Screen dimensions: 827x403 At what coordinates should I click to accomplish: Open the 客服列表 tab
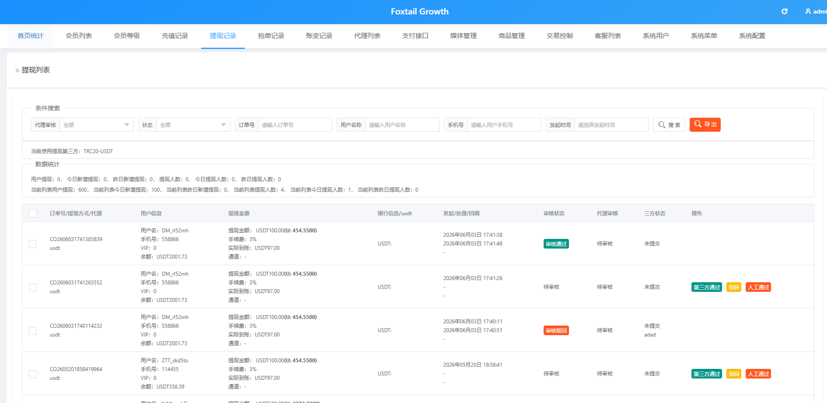[x=608, y=36]
